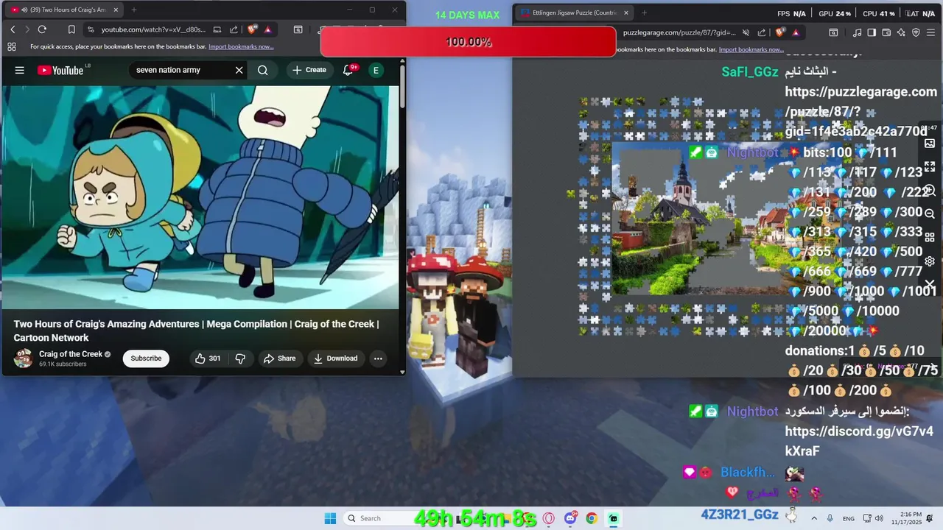Go back in the YouTube browser window
The image size is (943, 530).
click(13, 29)
